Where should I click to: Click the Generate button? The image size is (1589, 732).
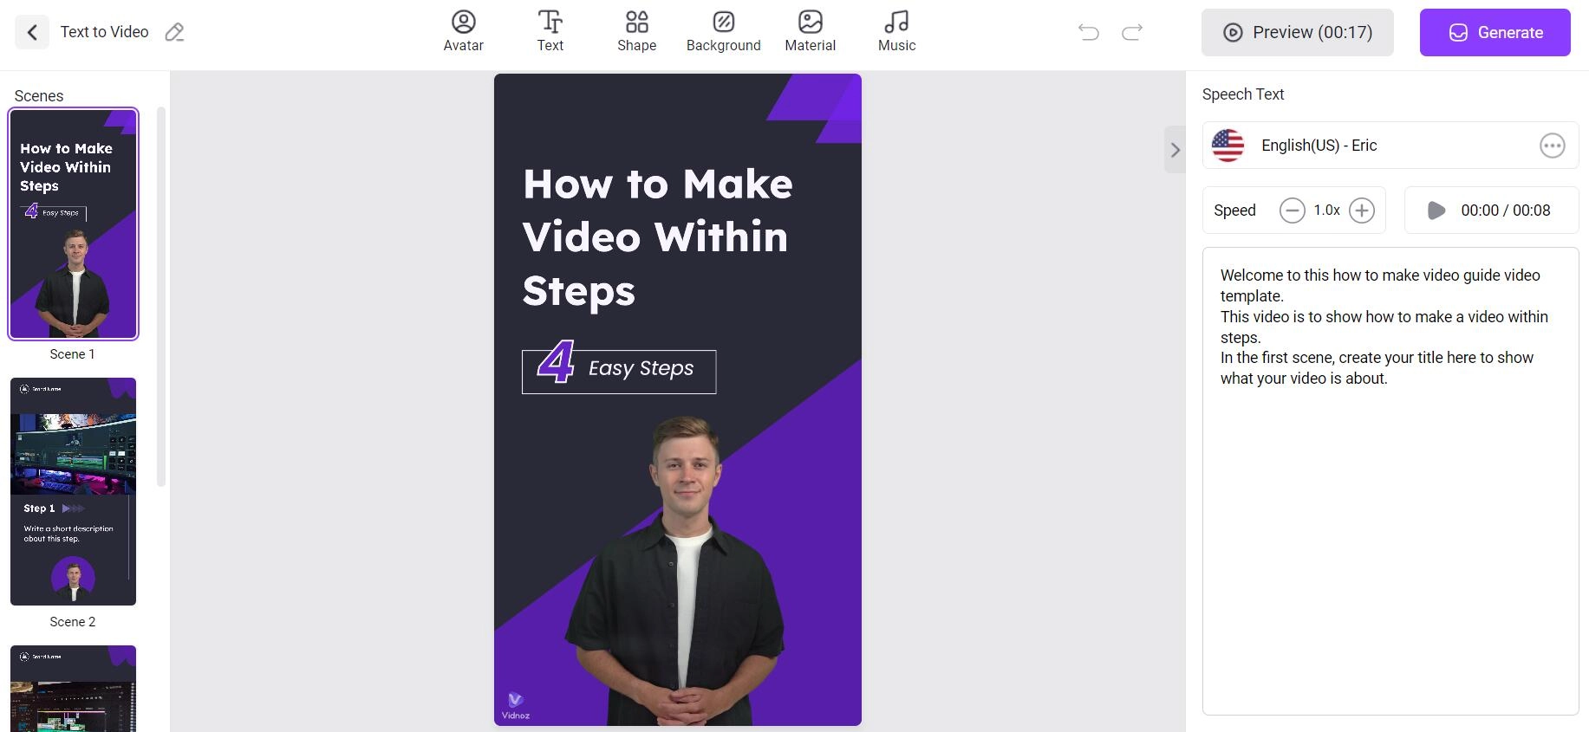pos(1495,33)
